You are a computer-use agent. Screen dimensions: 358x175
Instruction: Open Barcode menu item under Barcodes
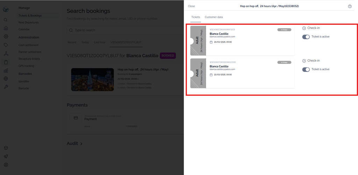[23, 88]
